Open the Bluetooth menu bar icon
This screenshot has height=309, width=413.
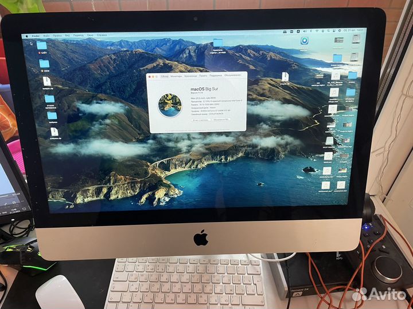click(x=311, y=31)
